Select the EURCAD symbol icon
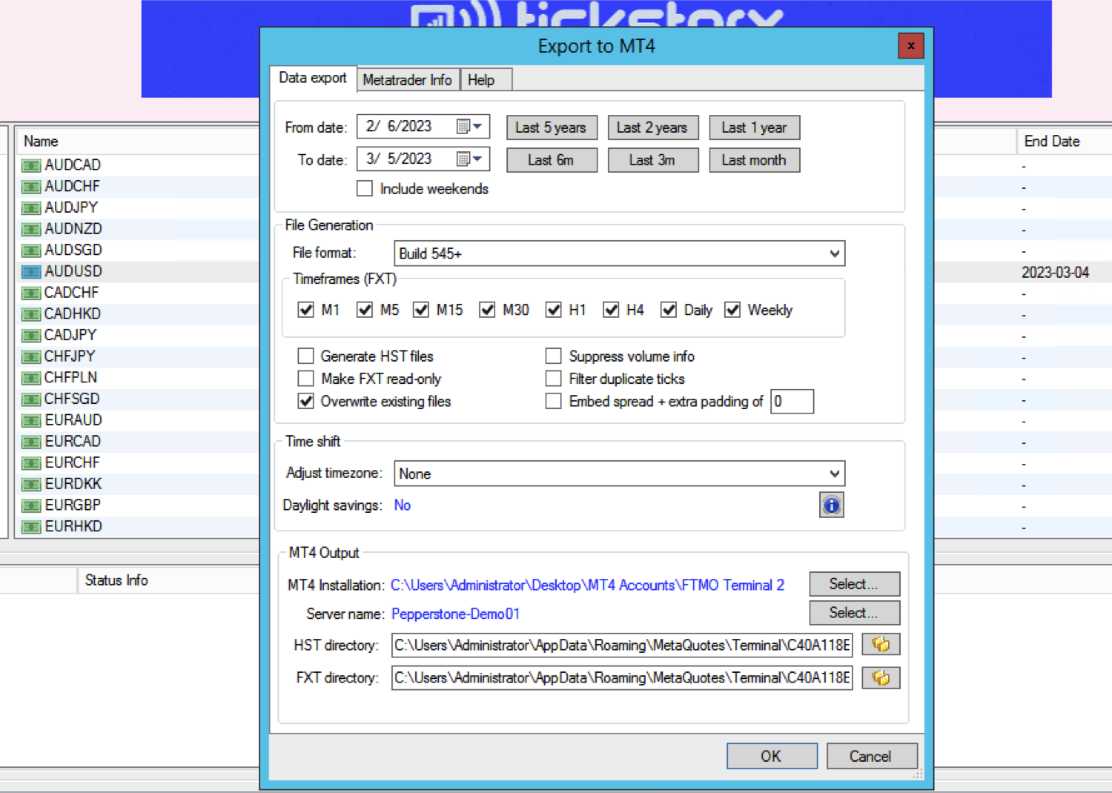The width and height of the screenshot is (1112, 793). click(x=31, y=442)
